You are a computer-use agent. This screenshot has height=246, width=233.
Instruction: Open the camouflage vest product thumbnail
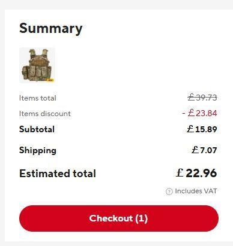pyautogui.click(x=37, y=65)
